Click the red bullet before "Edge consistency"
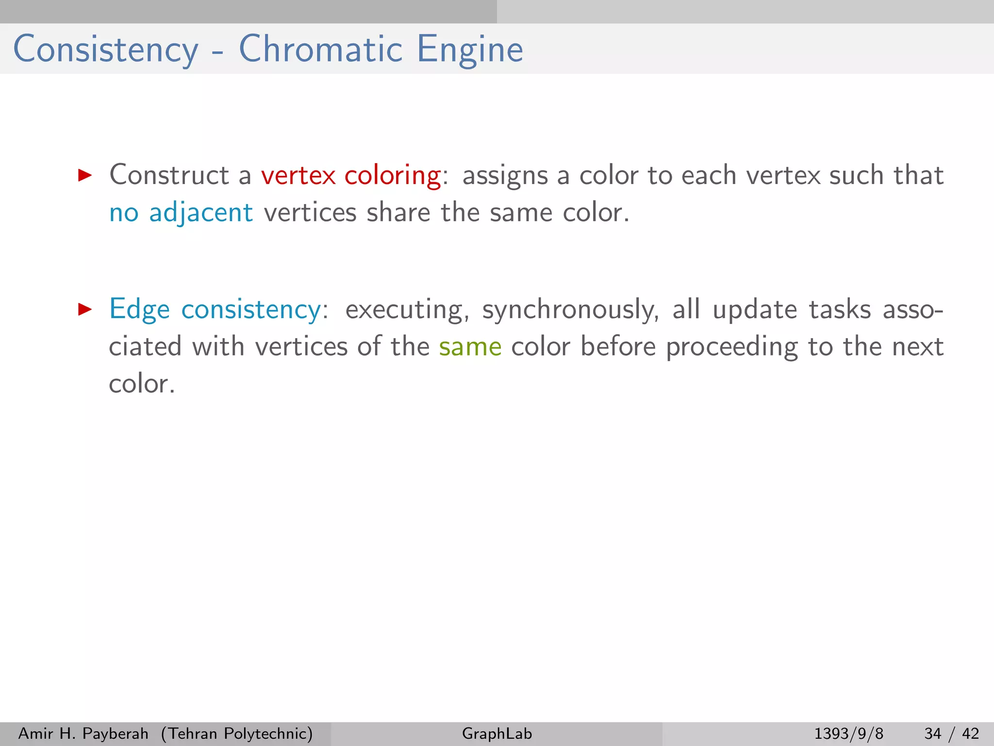 tap(85, 309)
